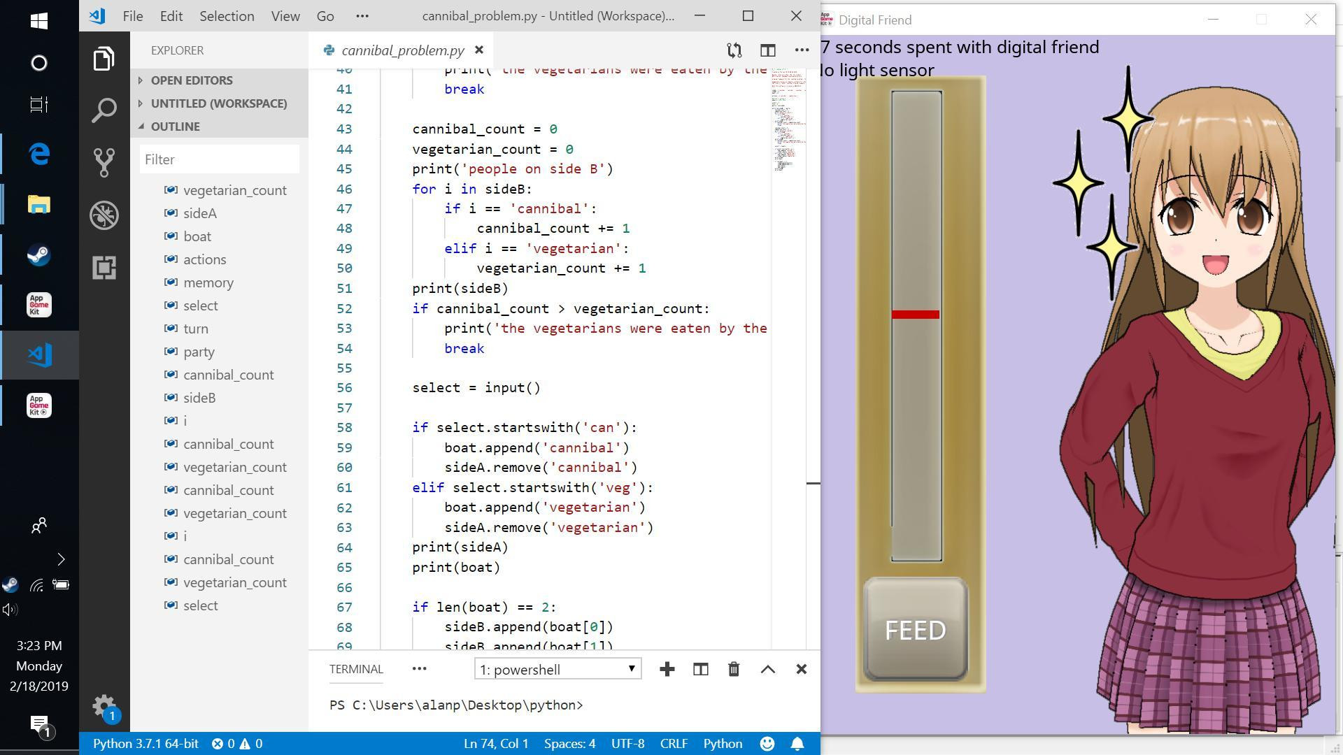Open the Selection menu
Viewport: 1343px width, 755px height.
(227, 16)
